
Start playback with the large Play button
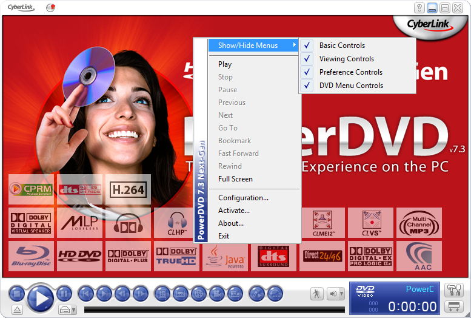click(x=40, y=298)
